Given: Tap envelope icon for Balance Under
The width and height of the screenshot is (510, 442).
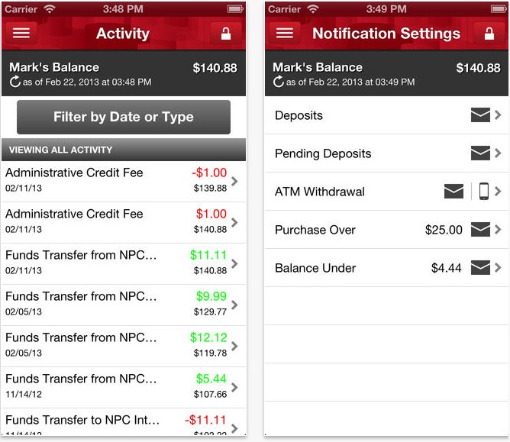Looking at the screenshot, I should tap(480, 268).
